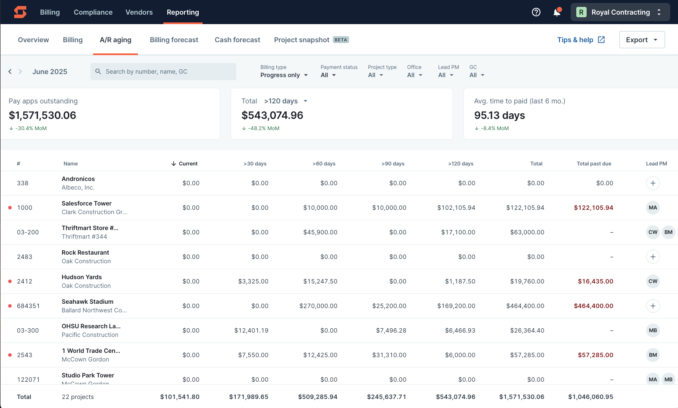Add lead PM for Andronicos row
Image resolution: width=678 pixels, height=408 pixels.
coord(653,183)
